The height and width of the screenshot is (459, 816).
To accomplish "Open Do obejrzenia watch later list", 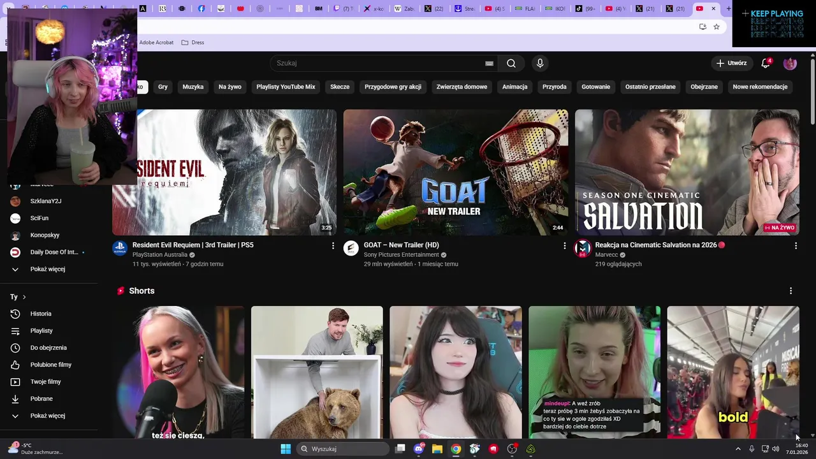I will tap(48, 347).
